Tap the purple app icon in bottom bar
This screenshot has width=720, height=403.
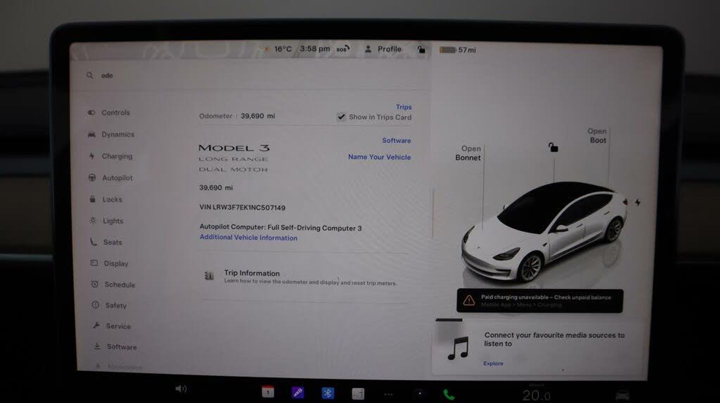[x=298, y=393]
